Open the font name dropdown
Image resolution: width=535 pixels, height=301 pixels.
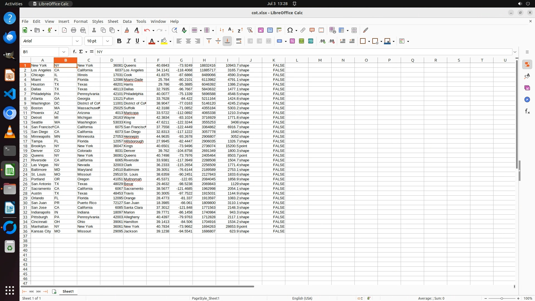click(x=77, y=41)
